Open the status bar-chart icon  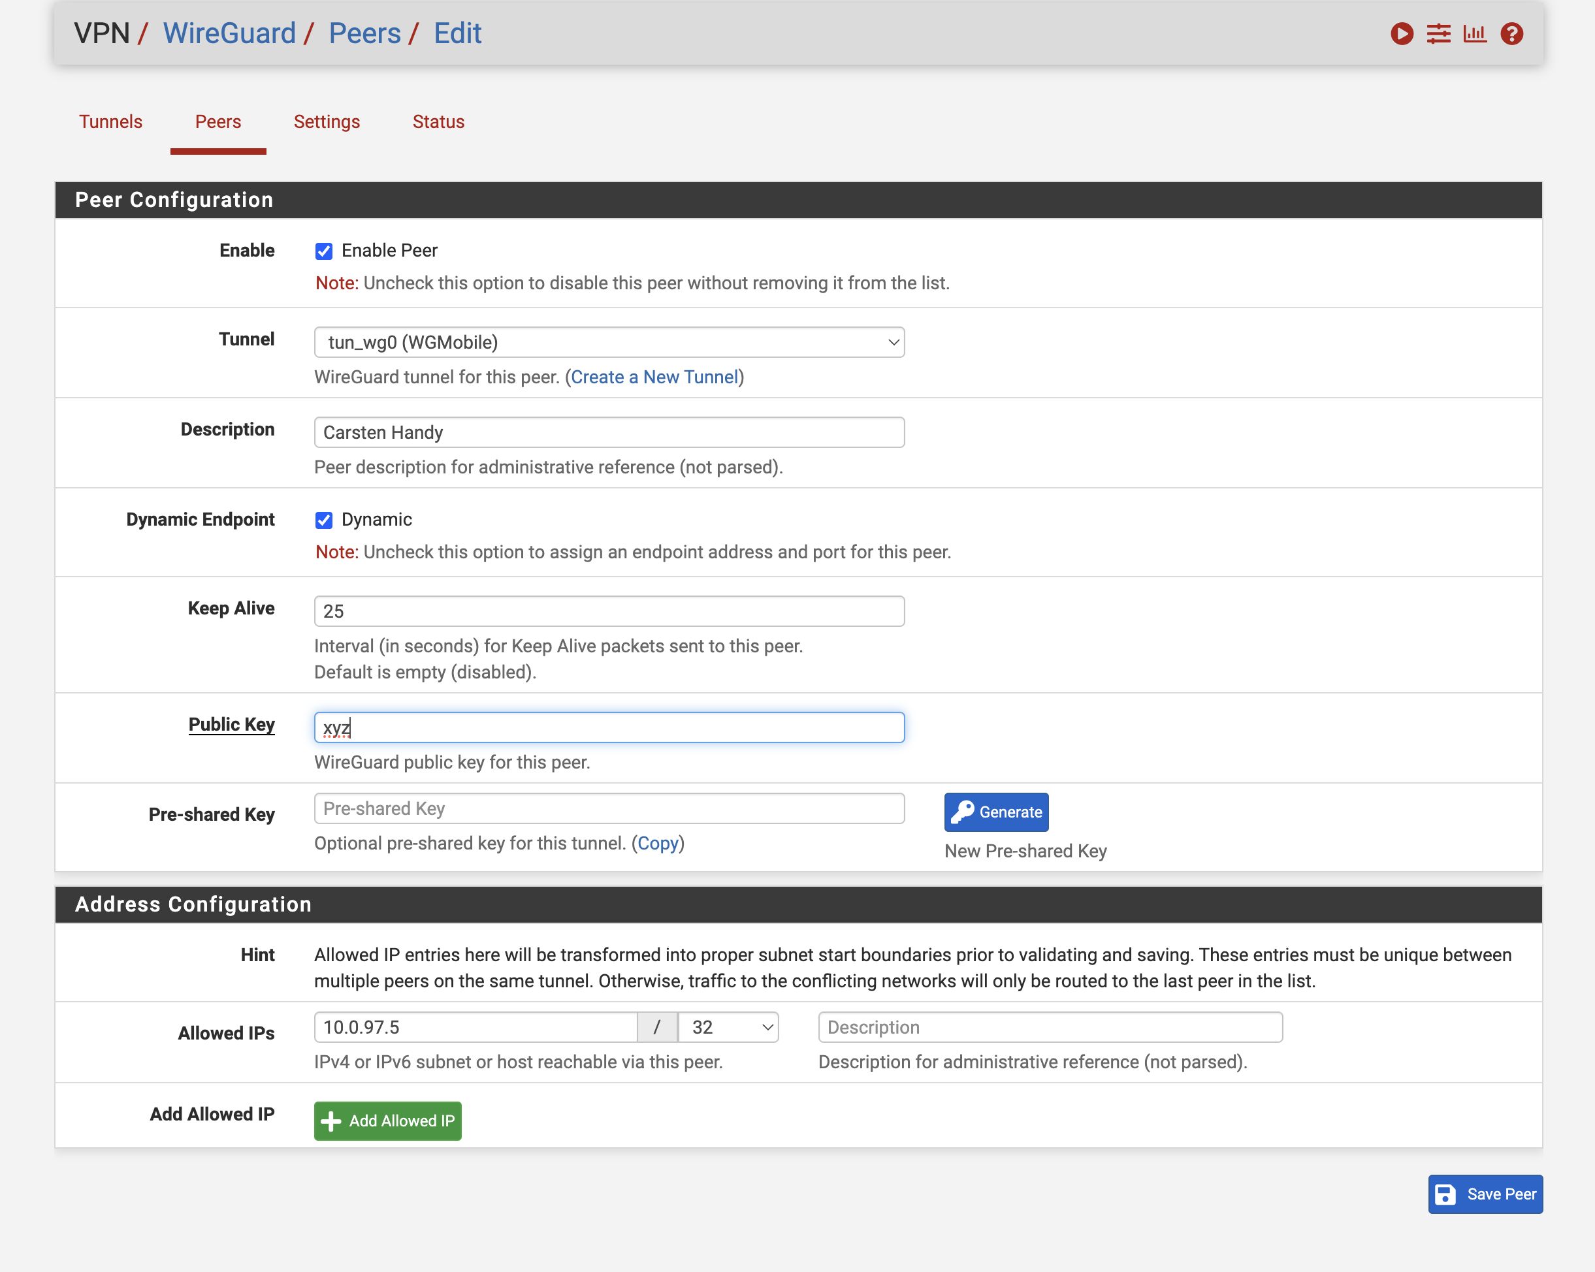1474,34
